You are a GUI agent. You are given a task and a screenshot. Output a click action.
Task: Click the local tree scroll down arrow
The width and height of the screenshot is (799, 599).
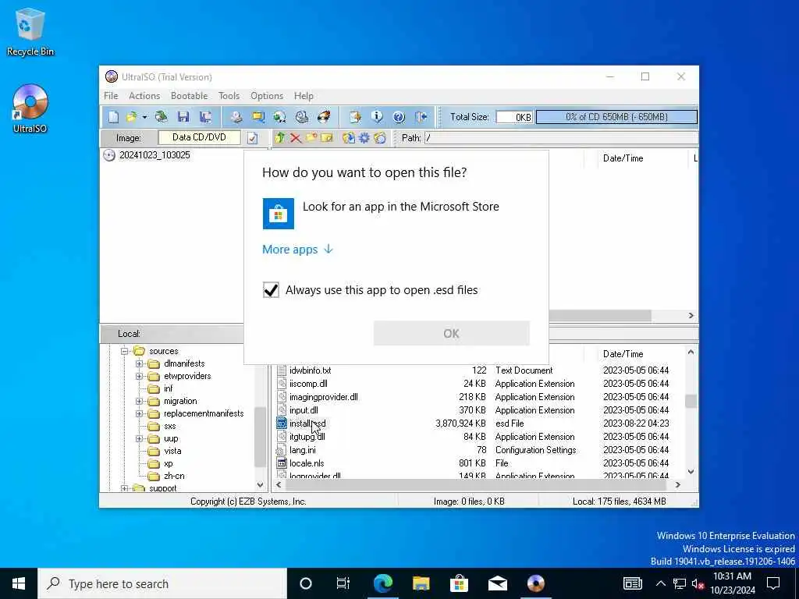click(x=261, y=485)
